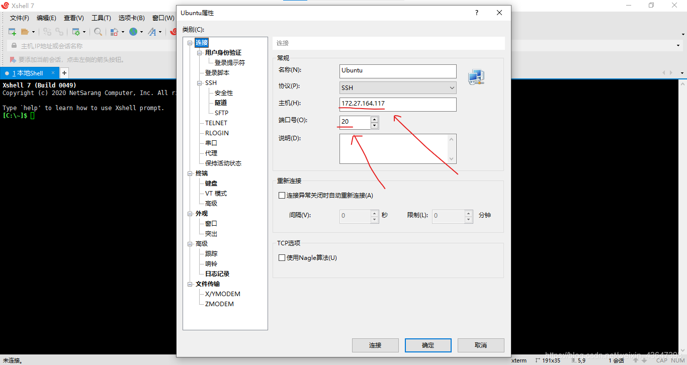Increase port number with up spinner

coord(374,119)
